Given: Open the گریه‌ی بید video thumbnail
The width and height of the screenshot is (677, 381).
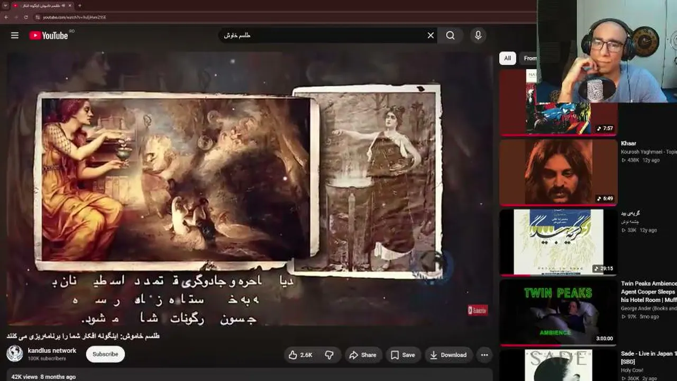Looking at the screenshot, I should [559, 242].
